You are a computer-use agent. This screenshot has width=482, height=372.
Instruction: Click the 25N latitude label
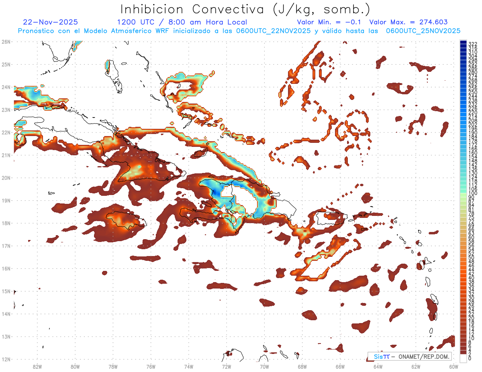6,64
